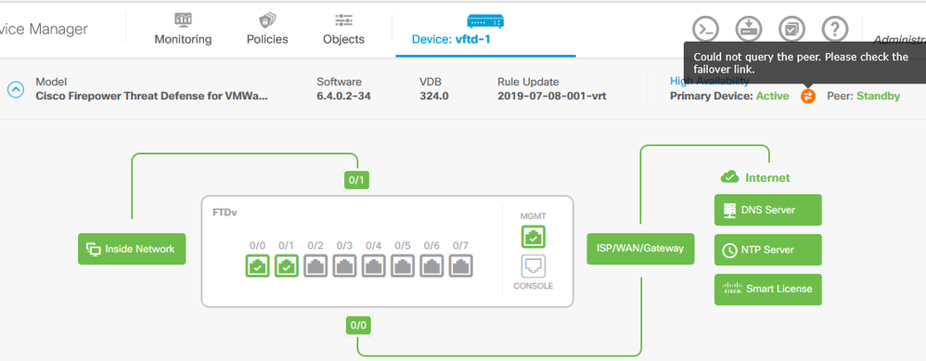This screenshot has width=926, height=361.
Task: Collapse the device summary chevron
Action: point(16,89)
